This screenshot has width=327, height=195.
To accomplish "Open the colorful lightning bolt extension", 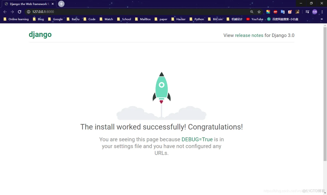I will 268,12.
